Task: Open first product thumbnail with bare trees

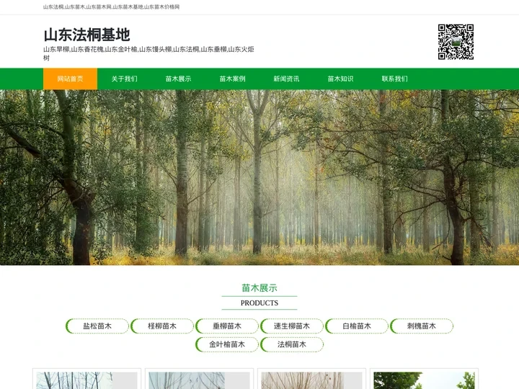Action: coord(86,380)
